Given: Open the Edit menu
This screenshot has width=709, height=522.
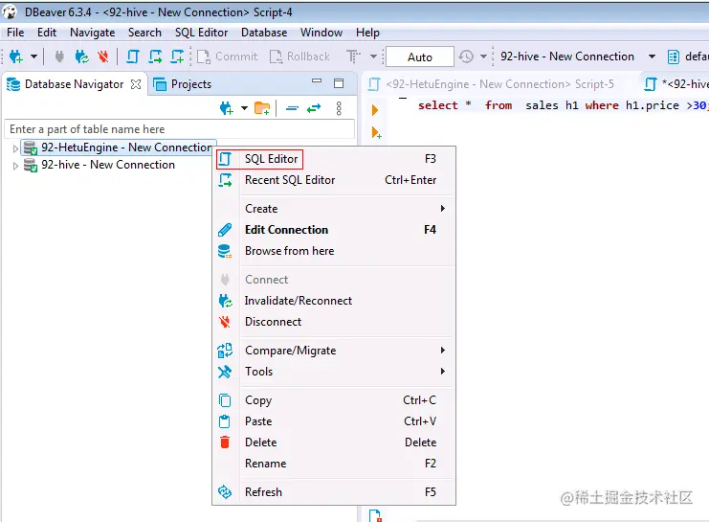Looking at the screenshot, I should pos(47,33).
